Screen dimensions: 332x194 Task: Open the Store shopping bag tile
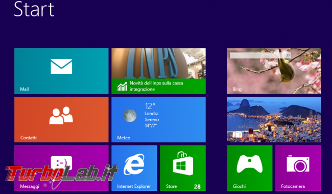coord(183,168)
